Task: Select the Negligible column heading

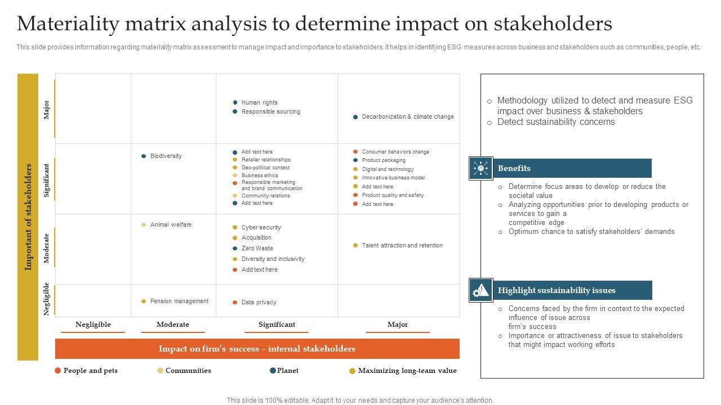Action: click(93, 325)
